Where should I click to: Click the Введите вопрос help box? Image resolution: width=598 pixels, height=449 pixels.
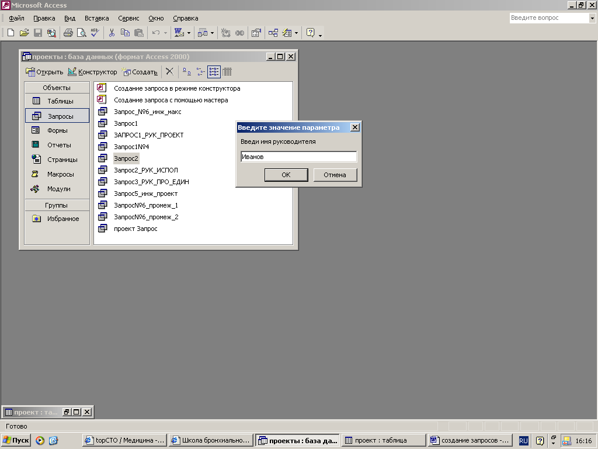tap(549, 18)
